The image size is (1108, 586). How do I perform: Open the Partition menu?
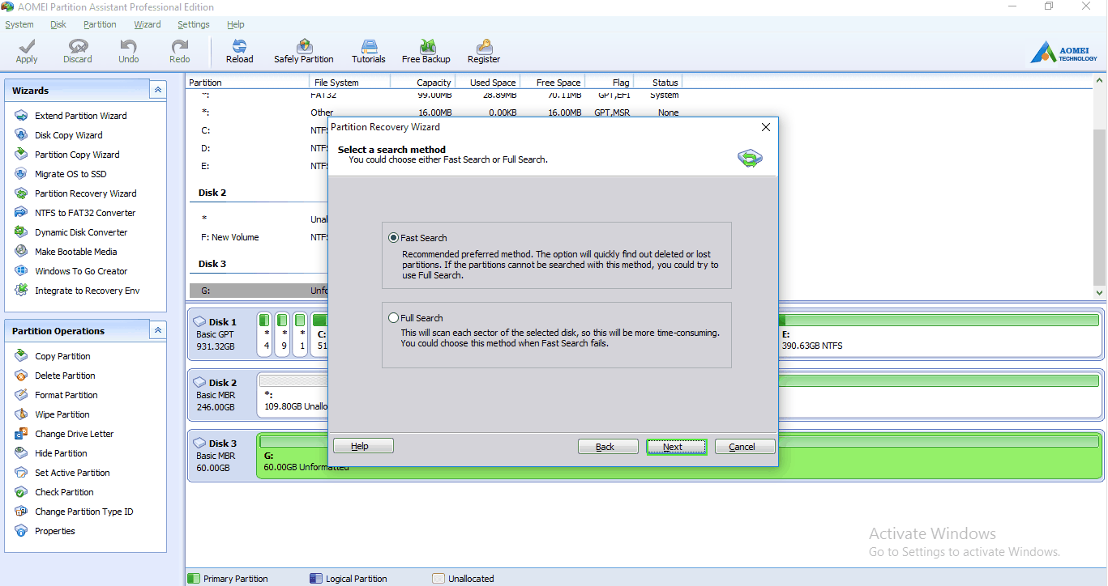point(100,24)
